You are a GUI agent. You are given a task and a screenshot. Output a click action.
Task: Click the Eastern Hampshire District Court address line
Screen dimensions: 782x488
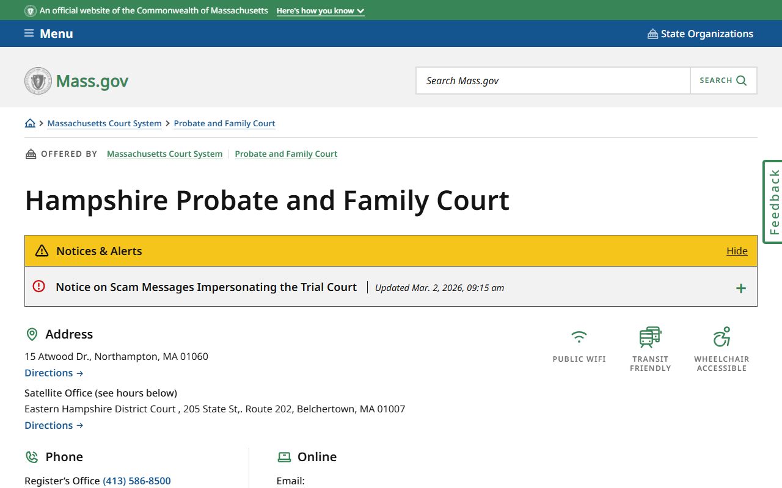coord(215,409)
